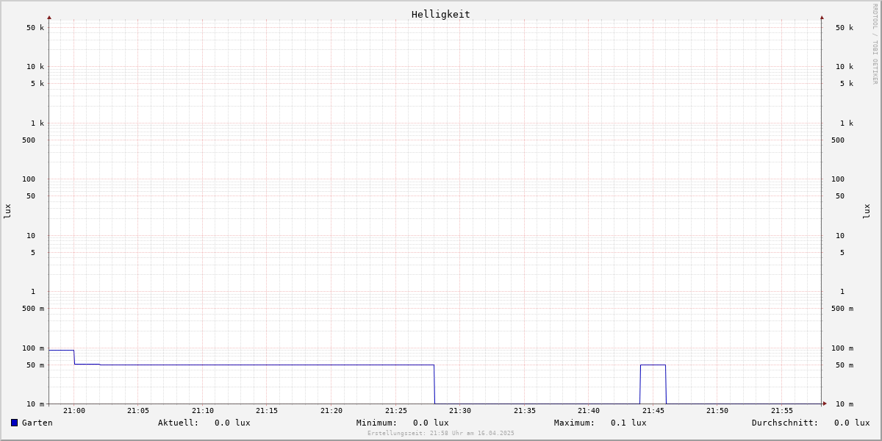Click the blue 50 m plateau near 21:45

tap(653, 365)
